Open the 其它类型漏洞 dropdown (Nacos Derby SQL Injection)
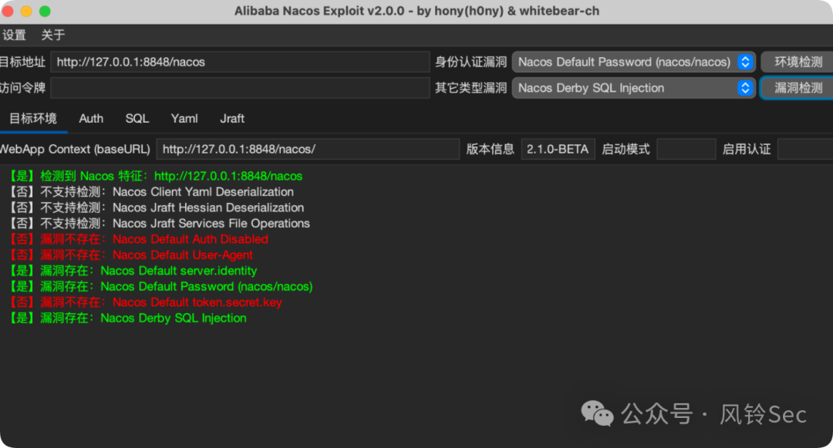Image resolution: width=833 pixels, height=448 pixels. [633, 88]
